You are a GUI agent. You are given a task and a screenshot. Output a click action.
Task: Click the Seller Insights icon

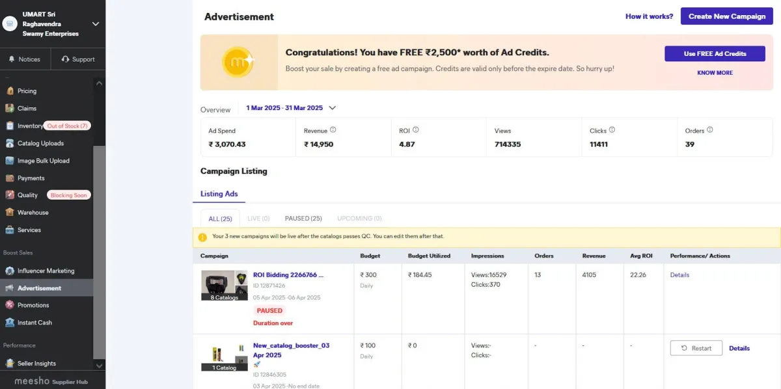(x=10, y=364)
